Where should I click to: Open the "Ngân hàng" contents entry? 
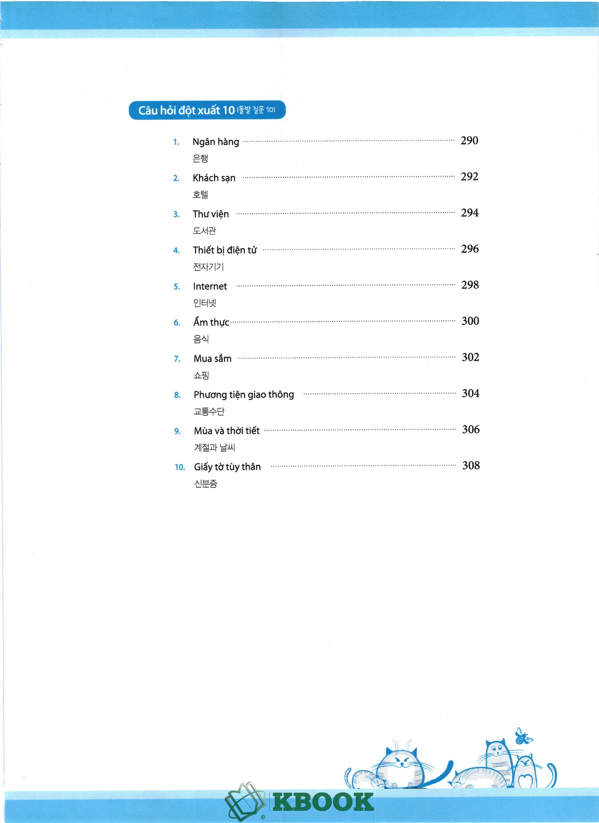point(216,142)
